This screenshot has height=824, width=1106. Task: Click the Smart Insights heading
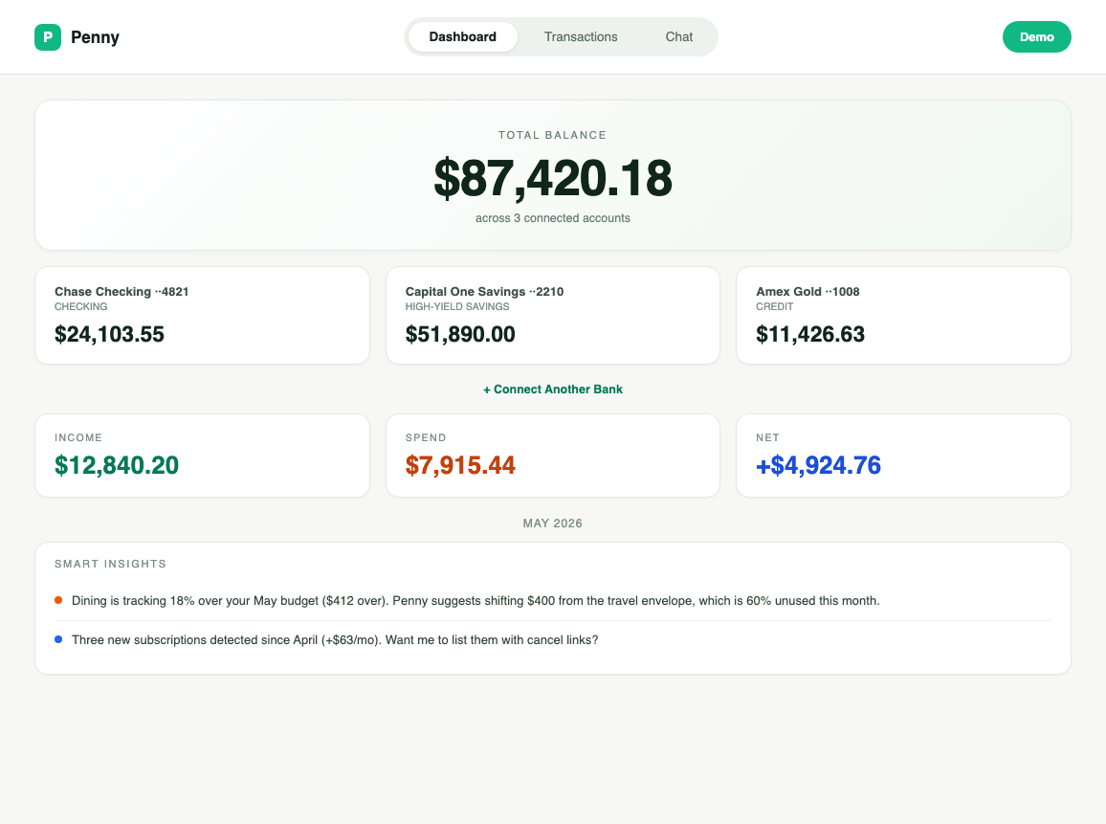pyautogui.click(x=111, y=564)
